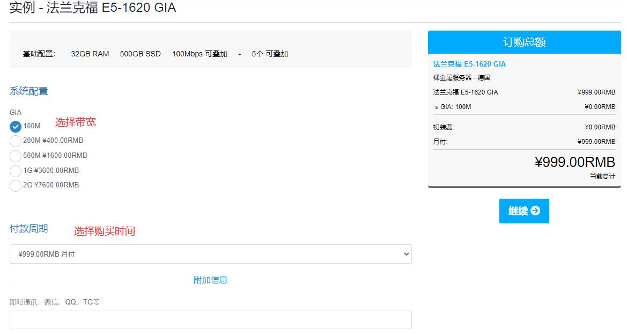Viewport: 627px width, 334px height.
Task: Click the 附加信息 section label
Action: 210,280
